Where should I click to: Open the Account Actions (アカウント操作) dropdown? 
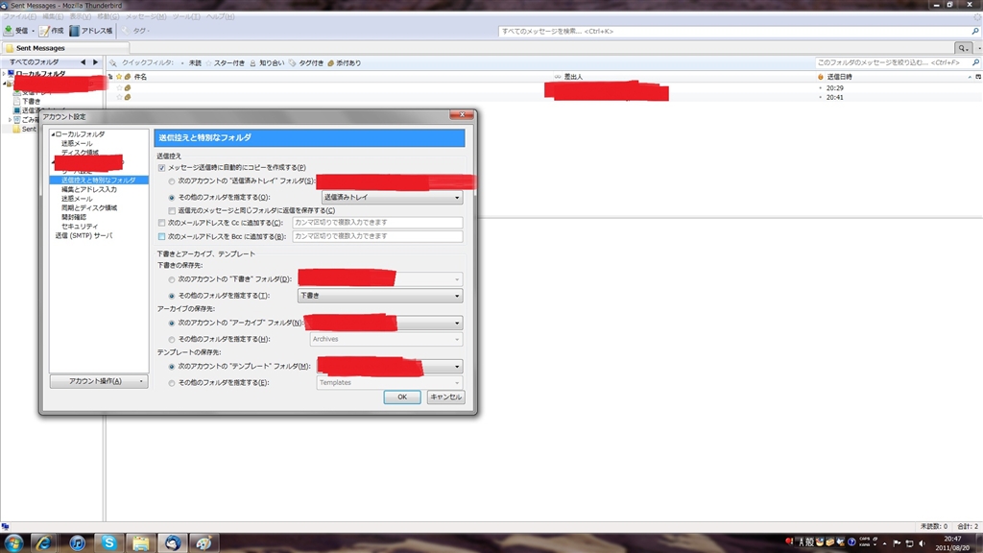pos(99,381)
